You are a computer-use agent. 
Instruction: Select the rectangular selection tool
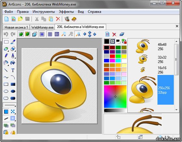pyautogui.click(x=6, y=42)
